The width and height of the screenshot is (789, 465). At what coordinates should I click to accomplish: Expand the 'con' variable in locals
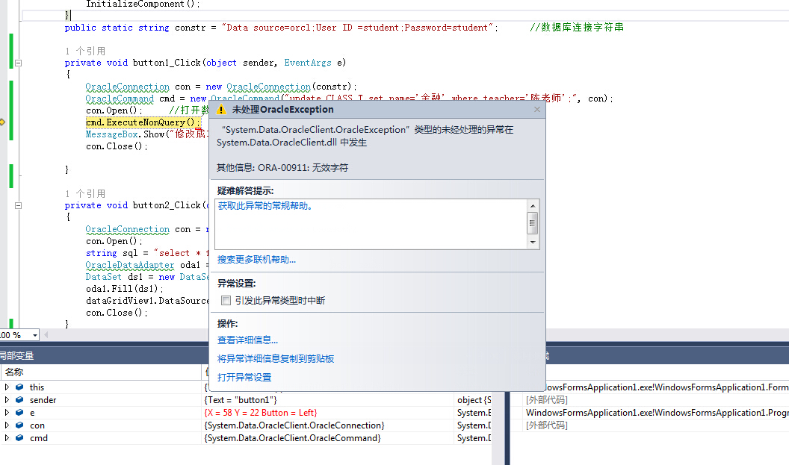point(7,425)
